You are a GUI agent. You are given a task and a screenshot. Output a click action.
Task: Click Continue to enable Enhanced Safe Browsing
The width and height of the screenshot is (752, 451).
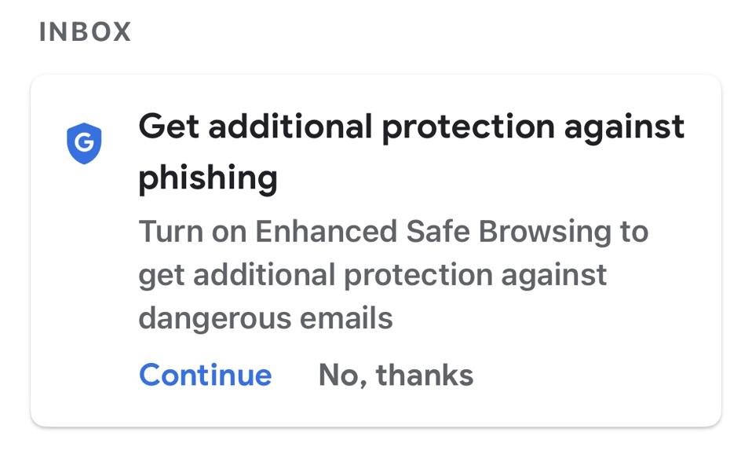tap(205, 375)
